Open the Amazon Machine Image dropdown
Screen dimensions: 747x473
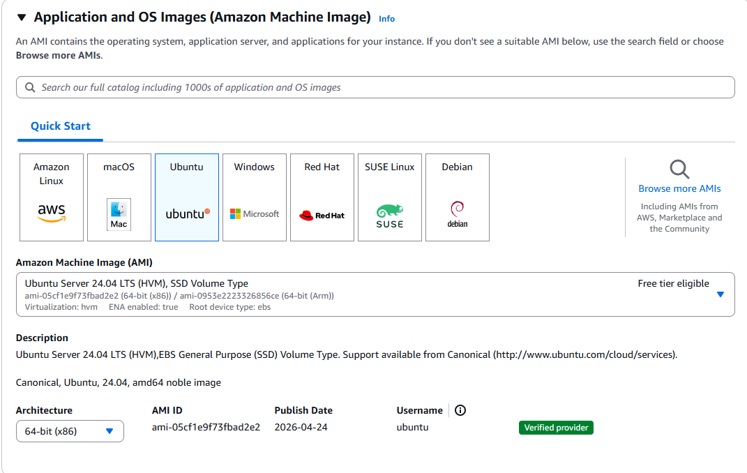[375, 294]
